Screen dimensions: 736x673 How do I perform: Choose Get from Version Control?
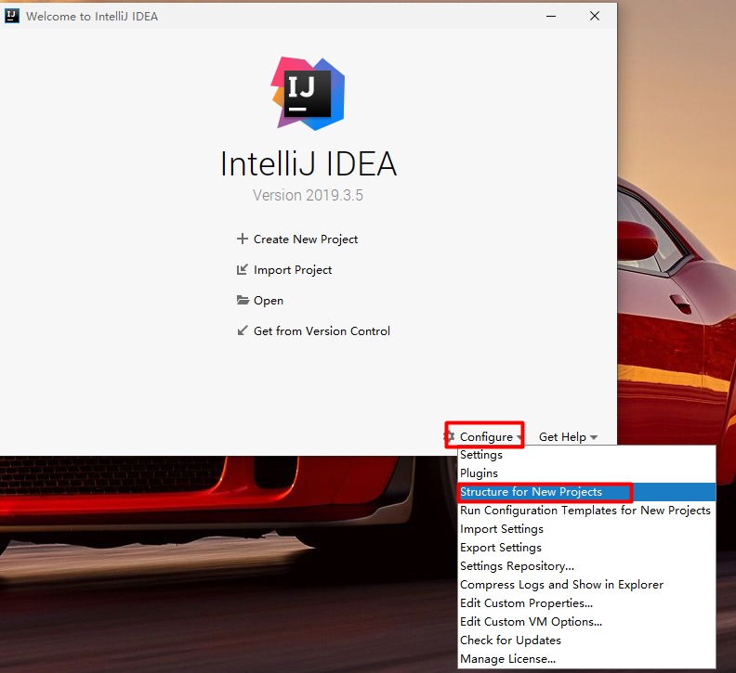coord(322,331)
